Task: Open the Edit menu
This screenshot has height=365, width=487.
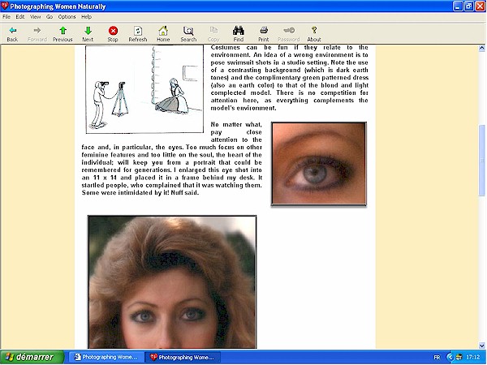Action: pos(20,17)
